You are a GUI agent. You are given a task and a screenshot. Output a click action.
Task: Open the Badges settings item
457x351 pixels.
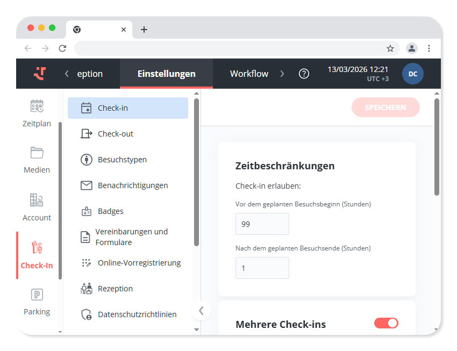click(110, 211)
